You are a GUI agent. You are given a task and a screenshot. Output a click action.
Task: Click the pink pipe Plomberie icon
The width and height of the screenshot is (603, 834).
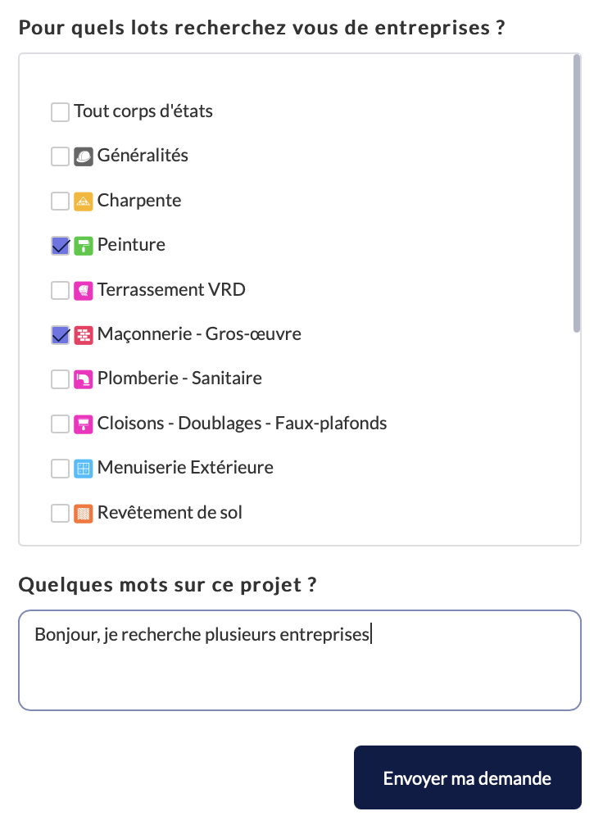84,379
